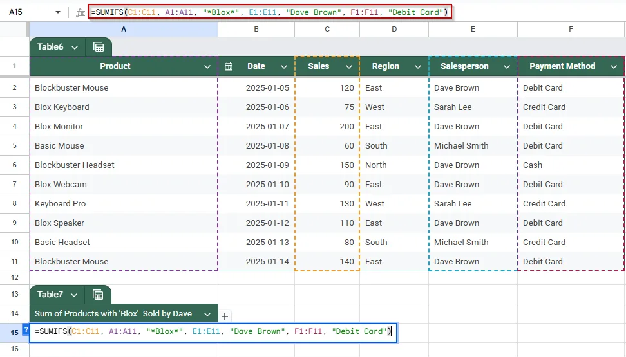The height and width of the screenshot is (357, 626).
Task: Click the fx function icon
Action: (x=81, y=12)
